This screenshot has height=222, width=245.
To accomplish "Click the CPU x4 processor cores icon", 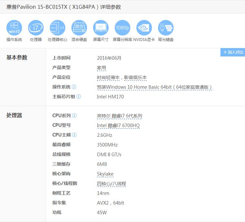I will click(58, 28).
